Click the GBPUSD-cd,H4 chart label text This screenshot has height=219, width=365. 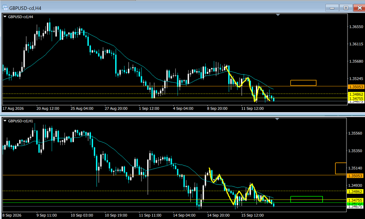(20, 17)
